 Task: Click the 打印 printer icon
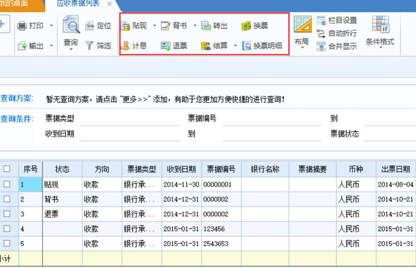point(22,26)
